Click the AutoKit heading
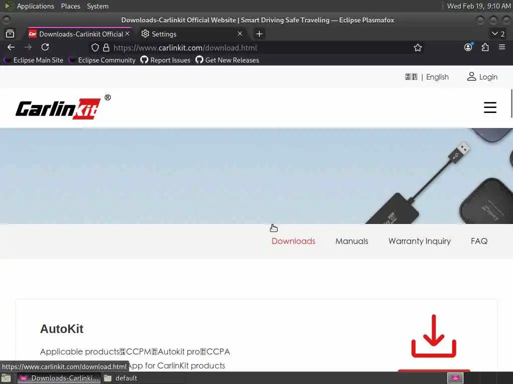 point(62,329)
